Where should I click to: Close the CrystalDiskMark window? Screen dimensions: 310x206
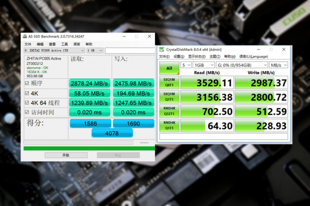click(x=284, y=49)
